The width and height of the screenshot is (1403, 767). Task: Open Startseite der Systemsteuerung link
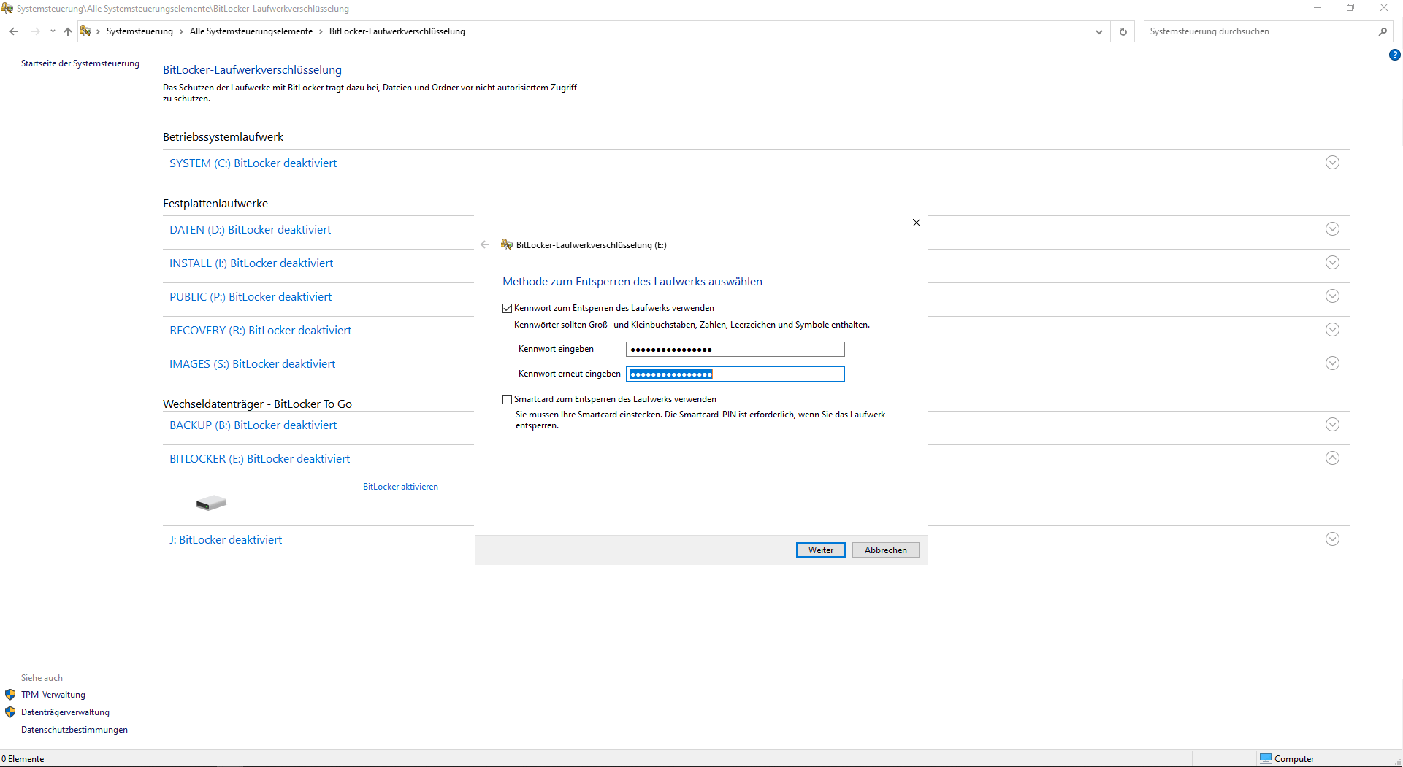point(80,63)
